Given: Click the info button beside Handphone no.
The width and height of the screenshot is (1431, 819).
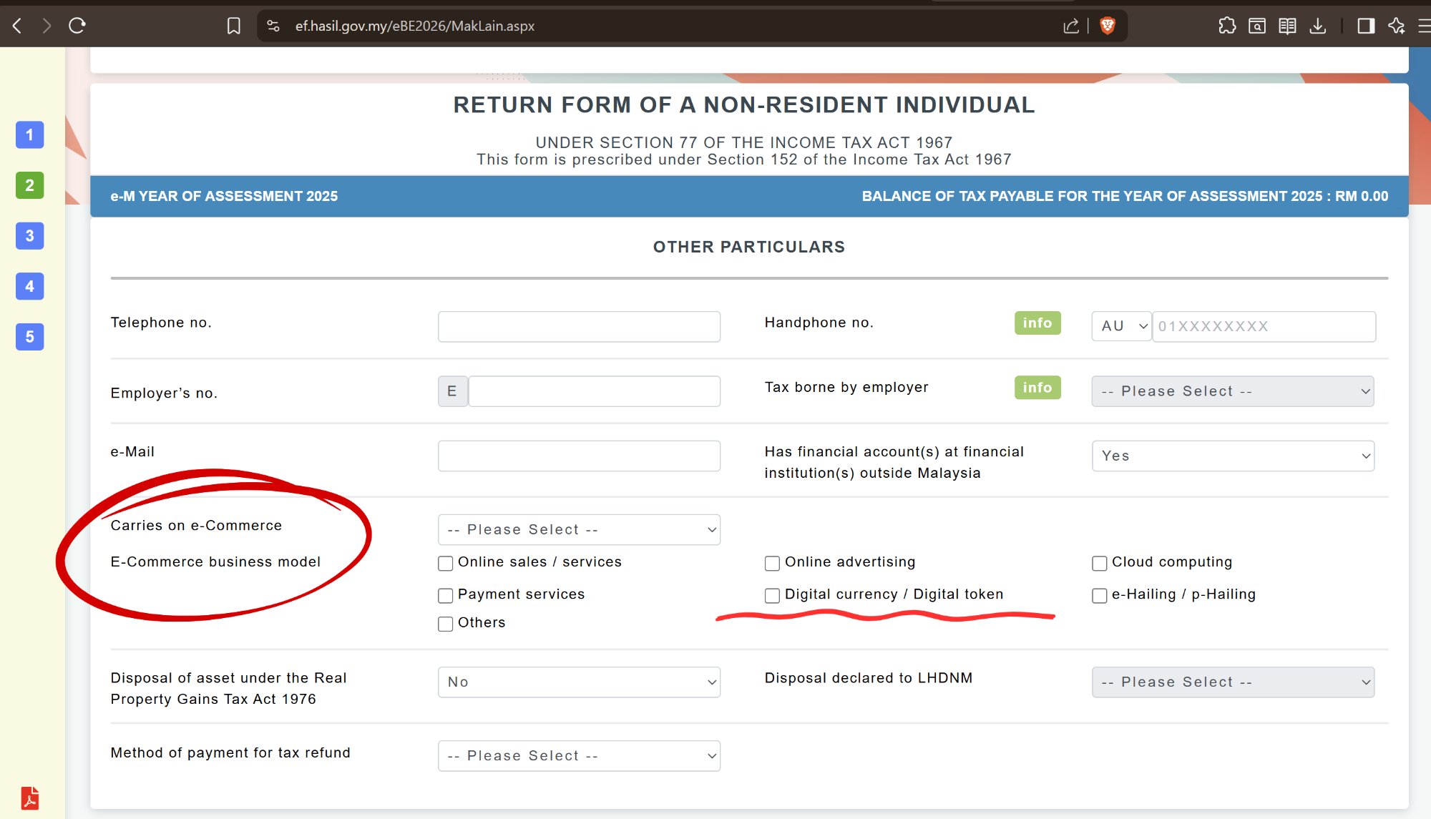Looking at the screenshot, I should tap(1037, 323).
